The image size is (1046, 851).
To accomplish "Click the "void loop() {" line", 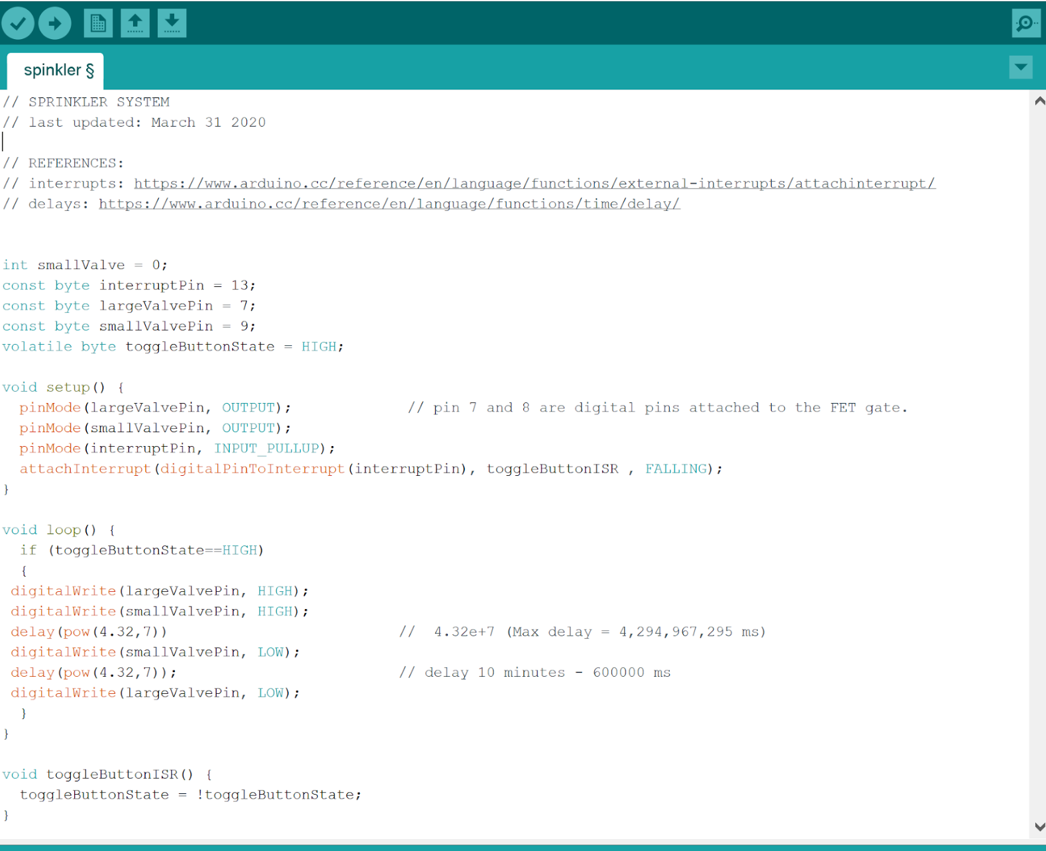I will click(x=59, y=530).
